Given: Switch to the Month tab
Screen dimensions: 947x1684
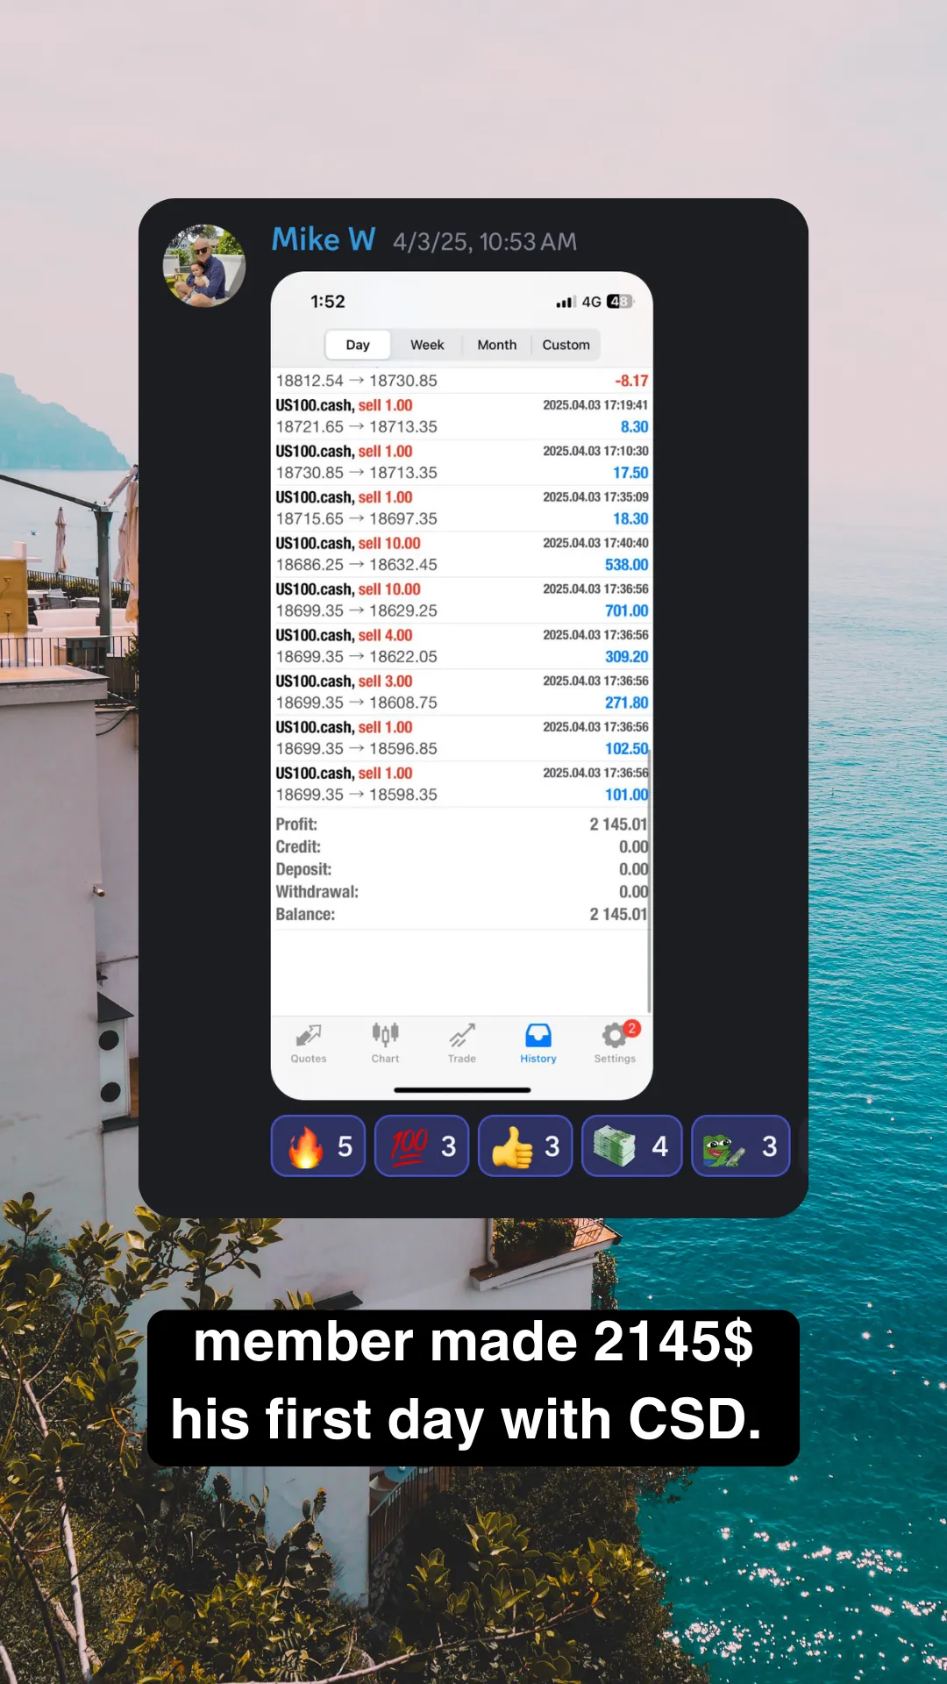Looking at the screenshot, I should [497, 345].
